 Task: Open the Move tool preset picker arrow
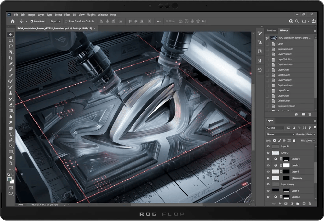click(26, 21)
